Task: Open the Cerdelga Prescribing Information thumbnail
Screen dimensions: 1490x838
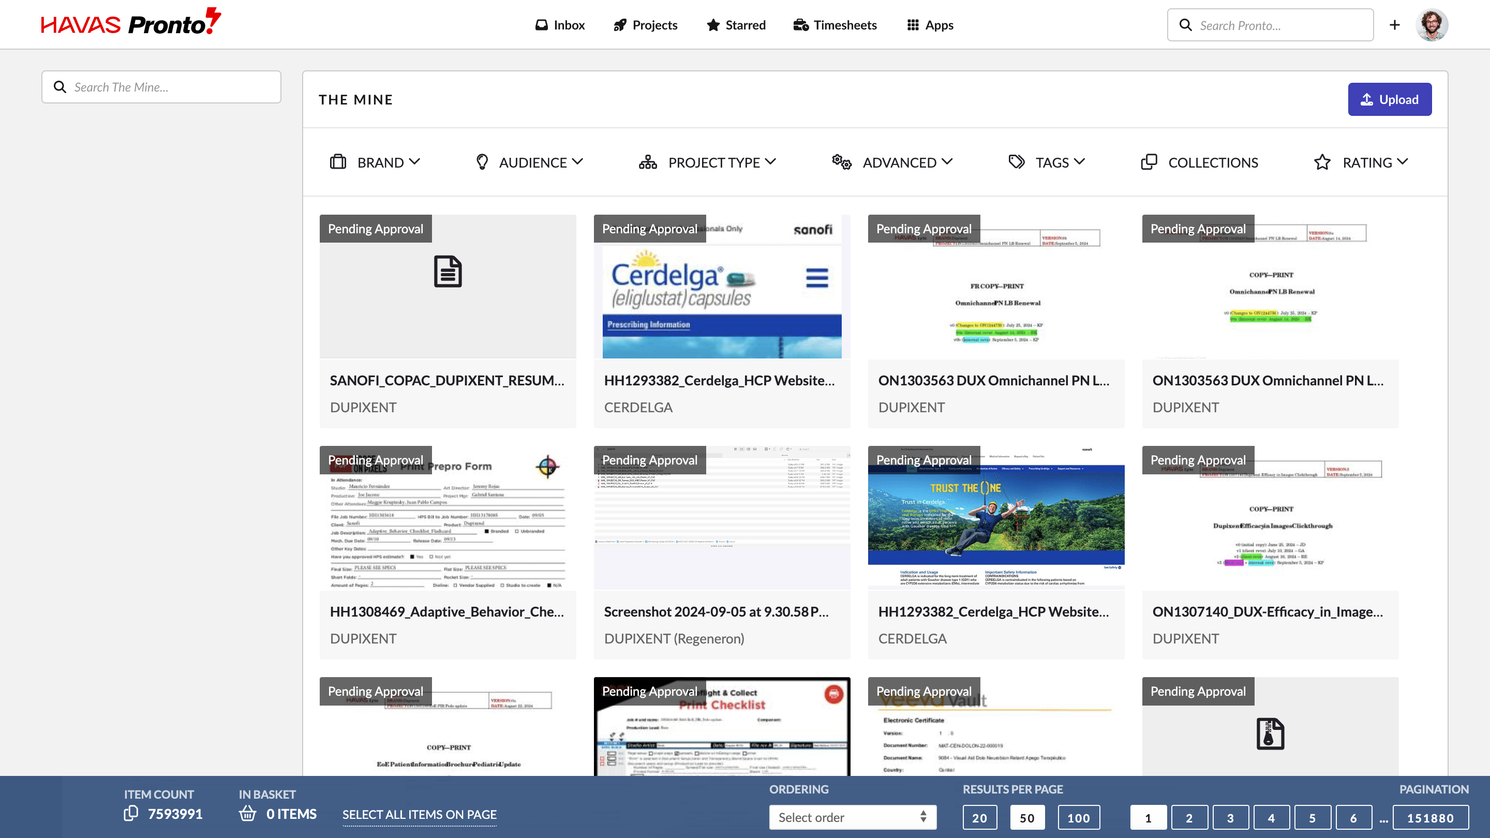Action: click(722, 286)
